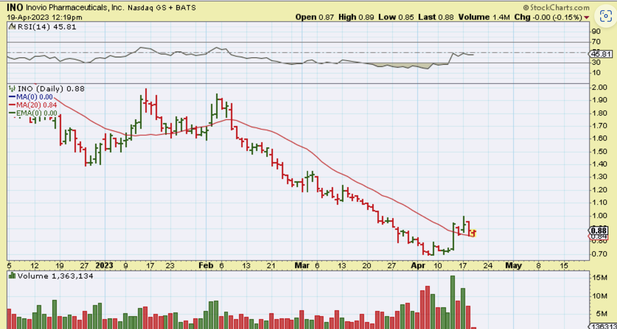Image resolution: width=617 pixels, height=329 pixels.
Task: Click the 21 date label on date axis
Action: pyautogui.click(x=271, y=266)
